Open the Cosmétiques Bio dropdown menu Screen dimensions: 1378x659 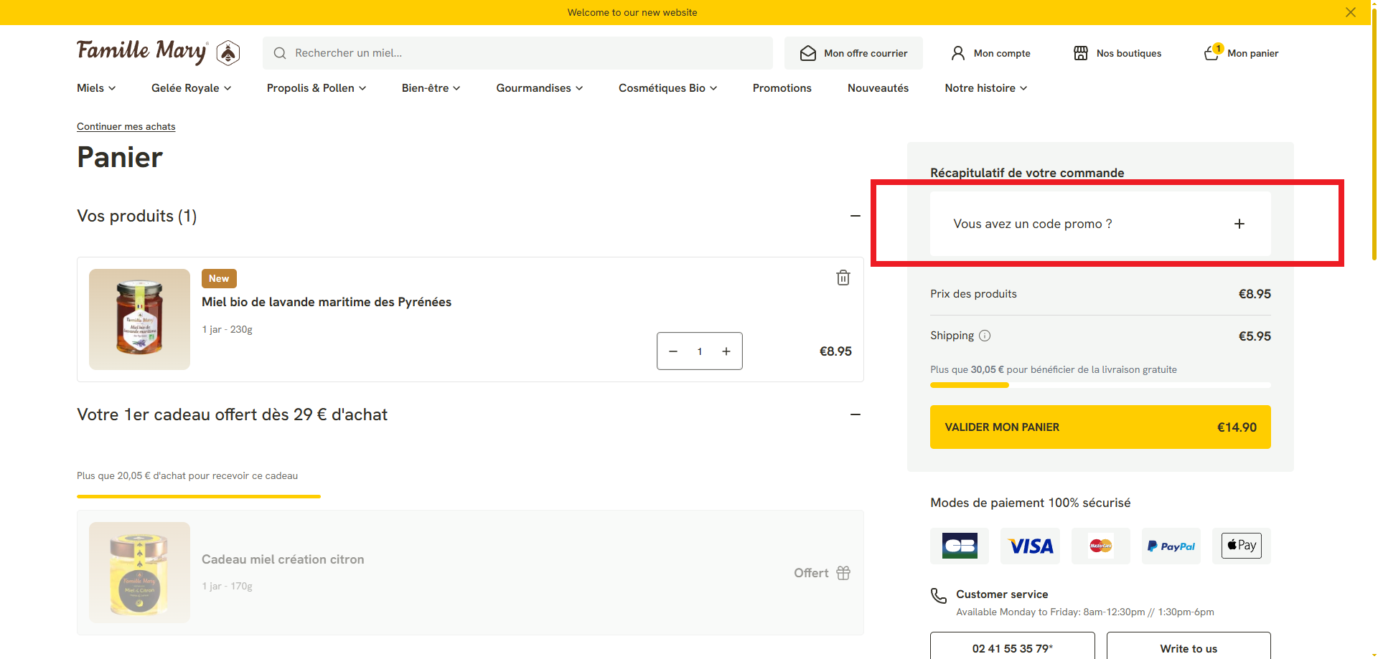click(x=667, y=88)
